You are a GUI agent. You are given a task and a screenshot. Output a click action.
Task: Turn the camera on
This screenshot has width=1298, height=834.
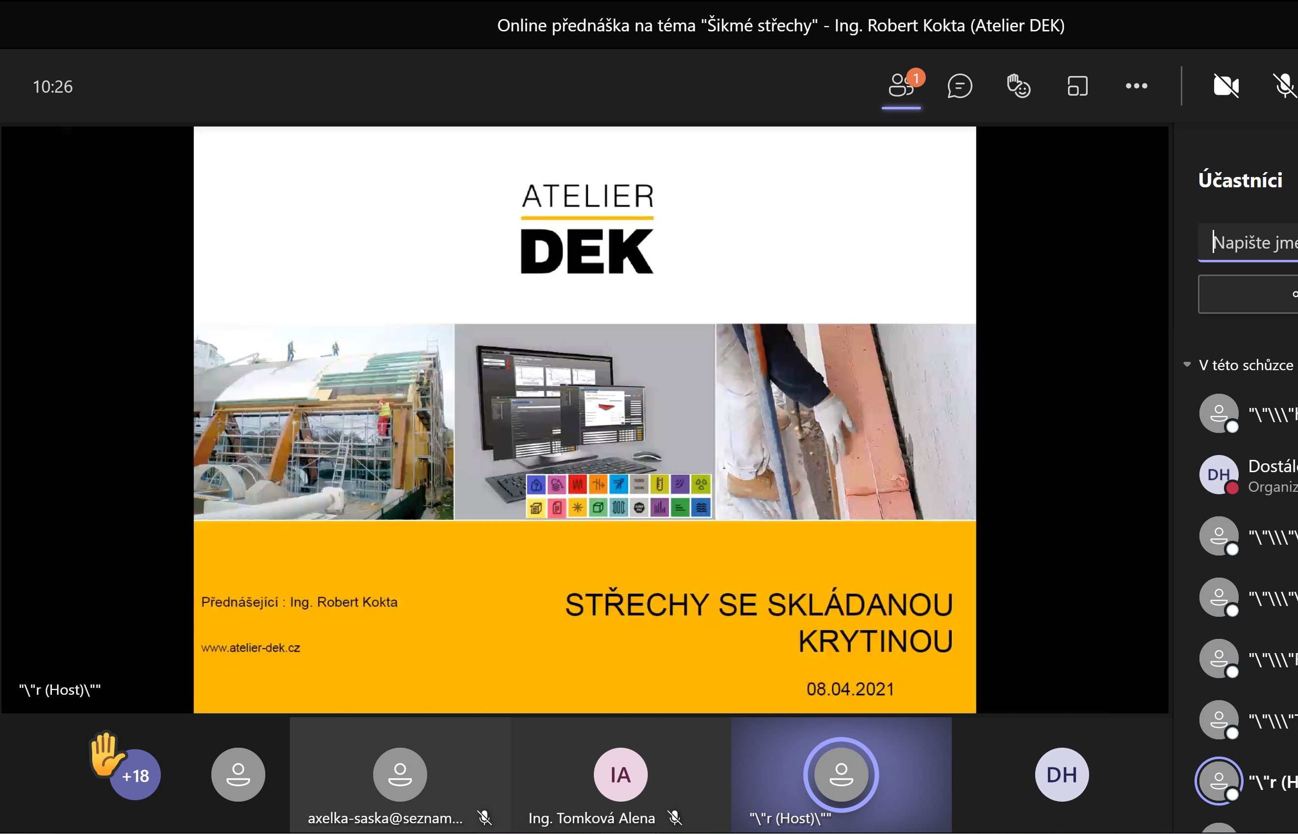click(1226, 86)
